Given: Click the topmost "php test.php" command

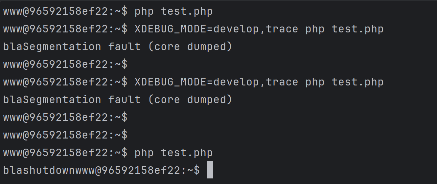Looking at the screenshot, I should click(173, 11).
